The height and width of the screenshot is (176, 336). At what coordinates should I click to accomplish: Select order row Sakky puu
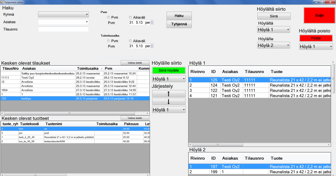[x=75, y=74]
